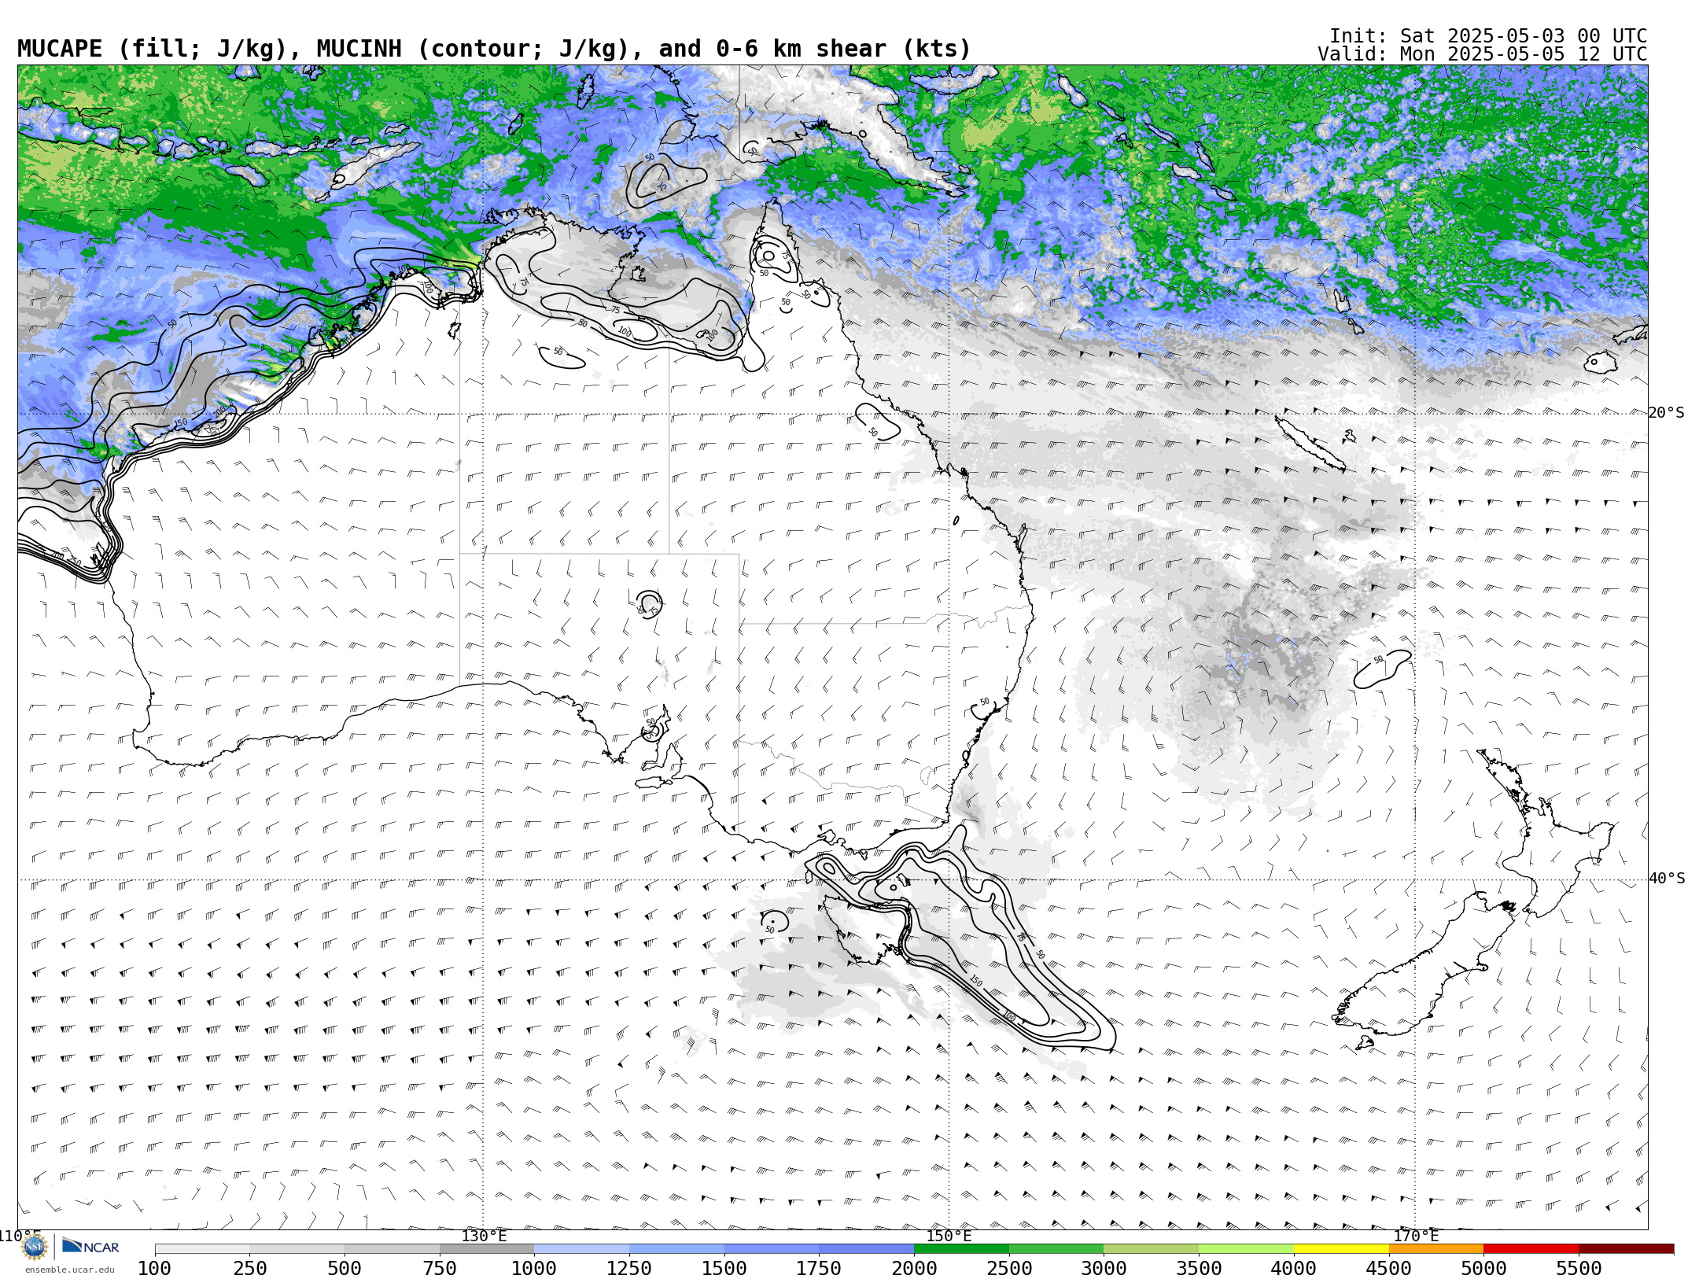
Task: Click the colorbar label 5000
Action: click(1483, 1269)
